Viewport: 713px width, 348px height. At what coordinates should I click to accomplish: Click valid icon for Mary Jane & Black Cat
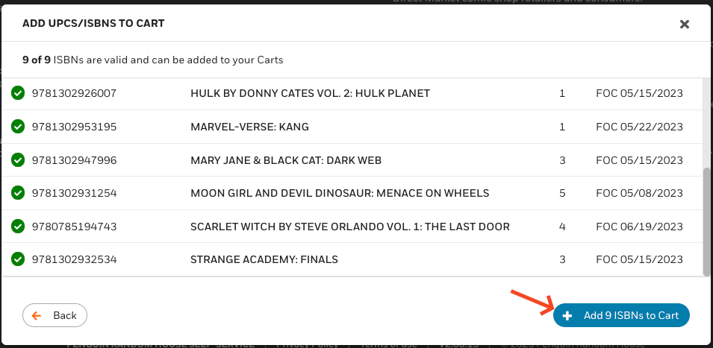pyautogui.click(x=18, y=160)
